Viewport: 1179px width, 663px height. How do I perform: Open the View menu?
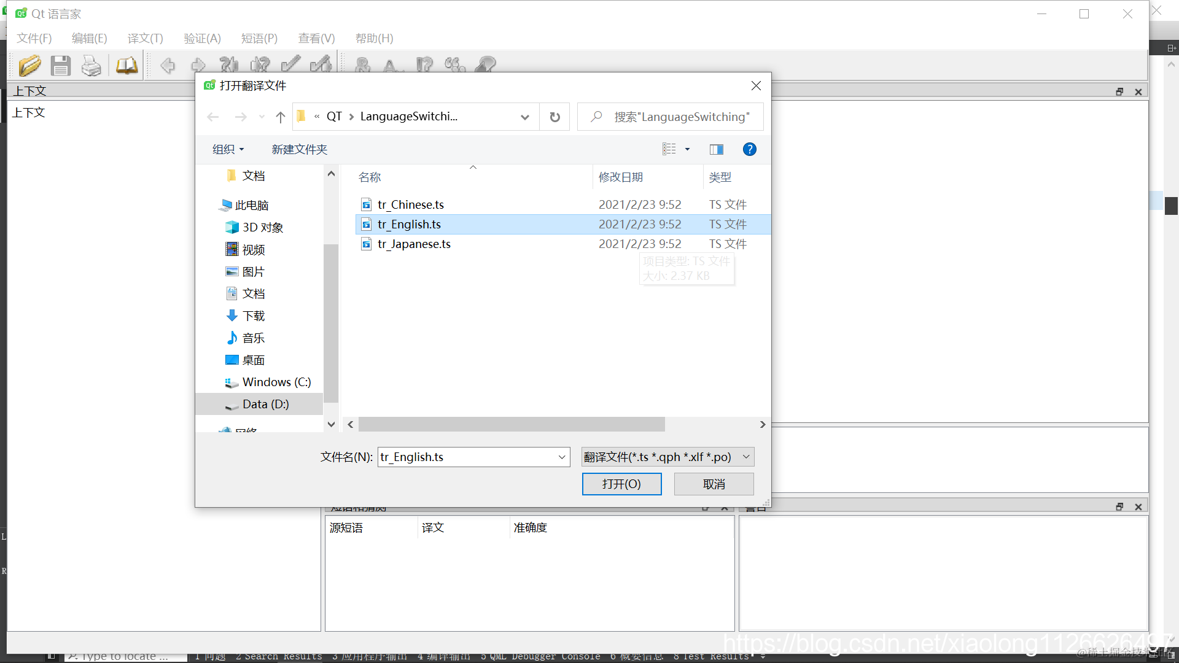[316, 38]
